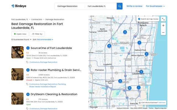Screen dimensions: 177x110
Task: Click the Fort Lauderdale, FL breadcrumb
Action: point(20,20)
